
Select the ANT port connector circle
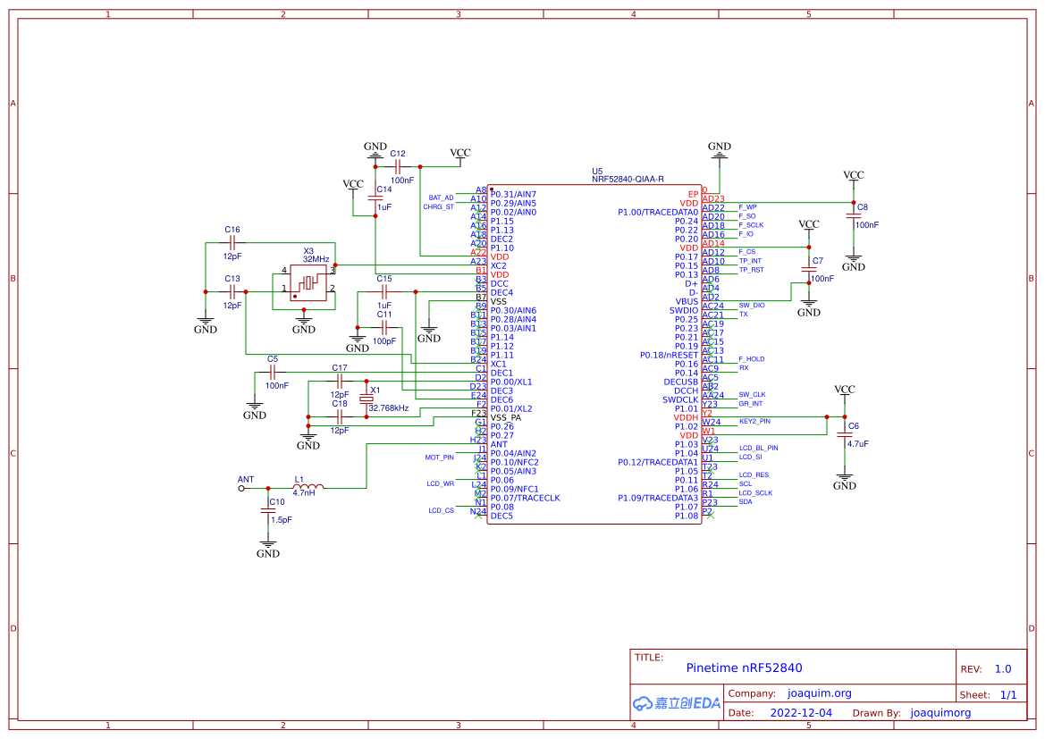[x=241, y=488]
